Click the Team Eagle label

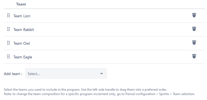23,57
